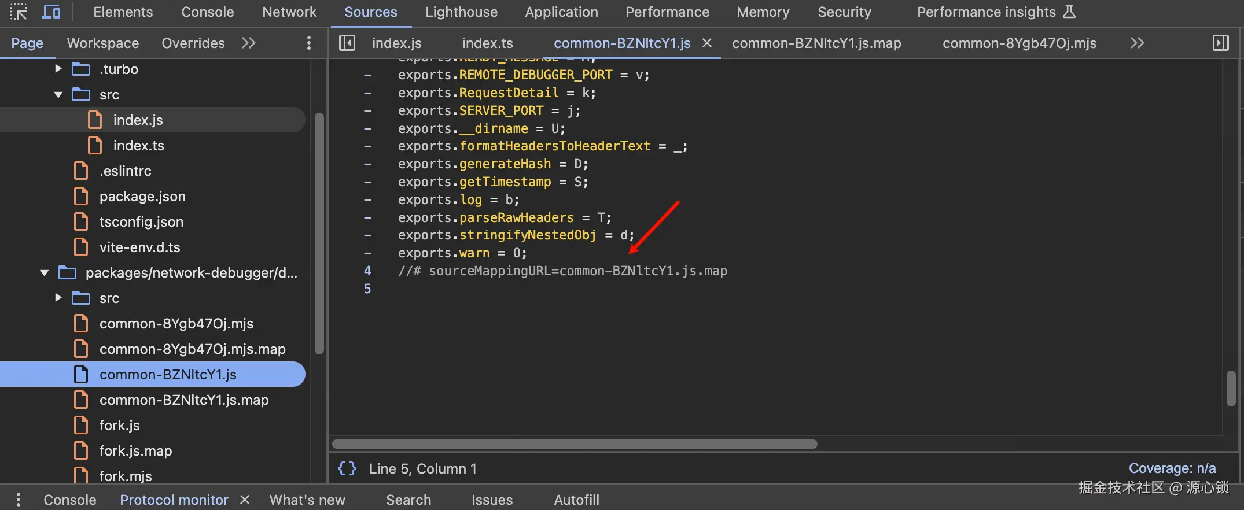Click the editor horizontal scrollbar
Viewport: 1244px width, 510px height.
(574, 444)
